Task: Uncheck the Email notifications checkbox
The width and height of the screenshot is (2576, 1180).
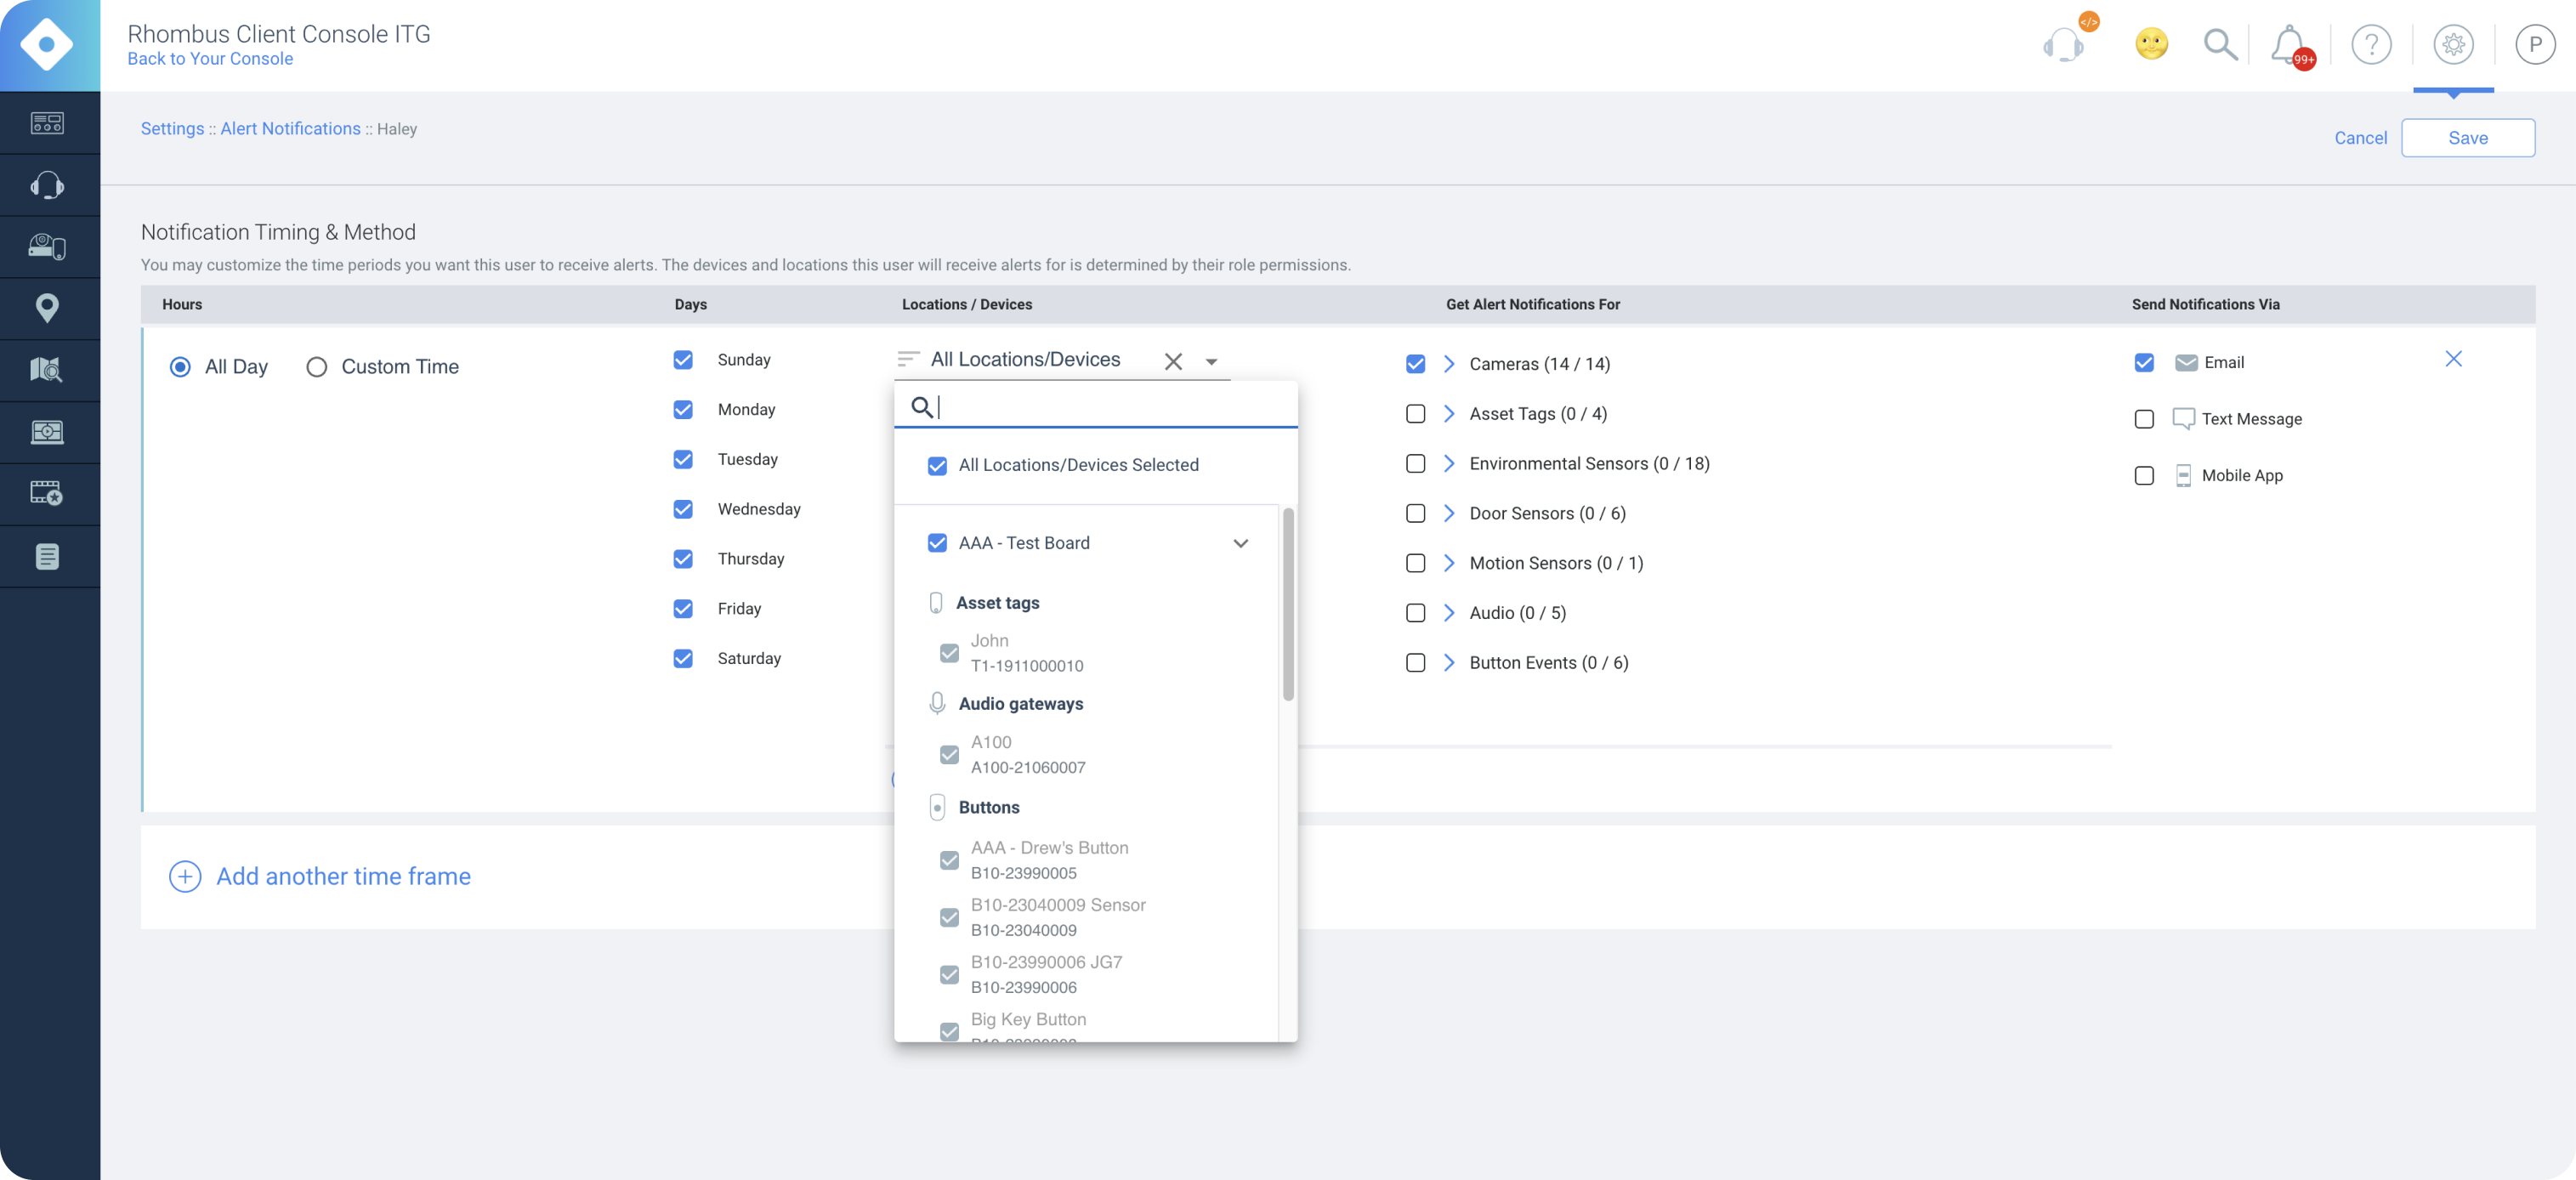Action: point(2143,362)
